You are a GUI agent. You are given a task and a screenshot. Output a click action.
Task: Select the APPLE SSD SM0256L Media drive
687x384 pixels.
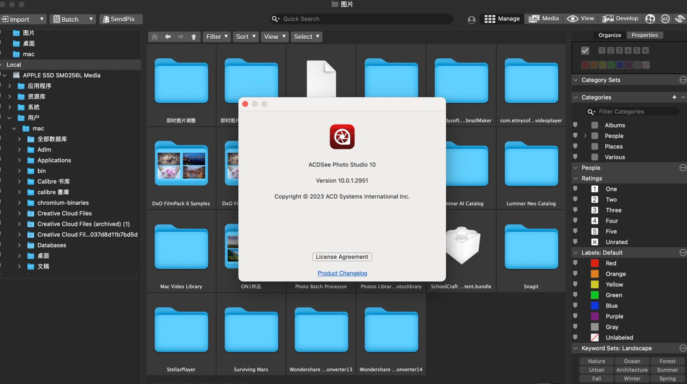coord(61,75)
